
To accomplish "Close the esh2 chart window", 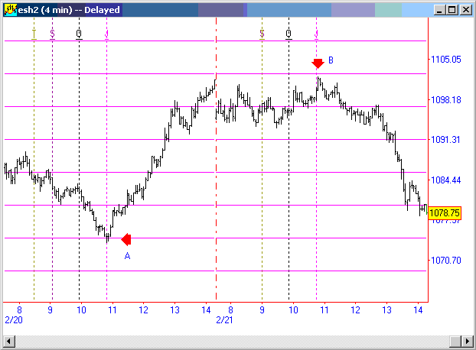I will [x=465, y=10].
